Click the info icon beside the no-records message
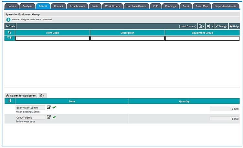243x148 pixels. click(8, 20)
